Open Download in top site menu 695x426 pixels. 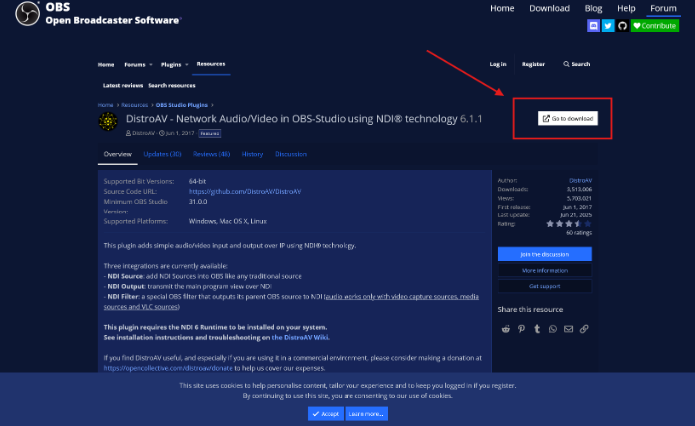tap(549, 8)
